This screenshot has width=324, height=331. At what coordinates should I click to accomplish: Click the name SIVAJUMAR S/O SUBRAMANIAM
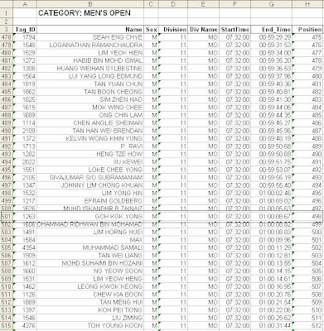(x=96, y=177)
